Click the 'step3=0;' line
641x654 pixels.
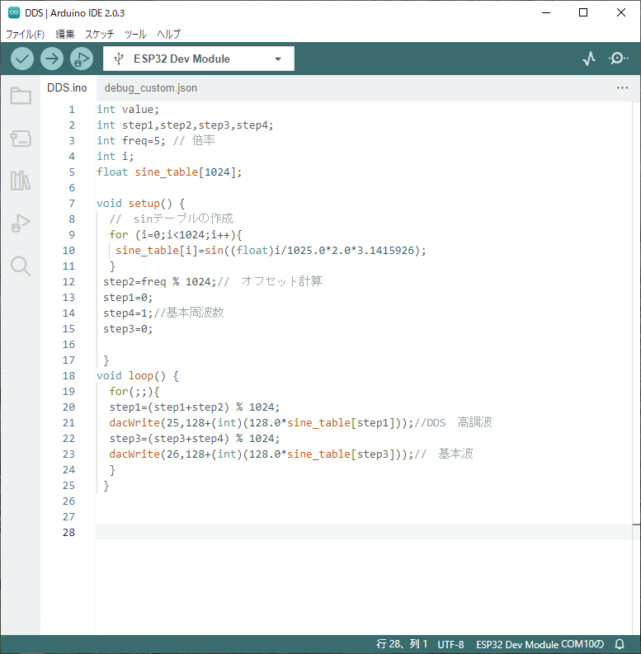point(128,329)
